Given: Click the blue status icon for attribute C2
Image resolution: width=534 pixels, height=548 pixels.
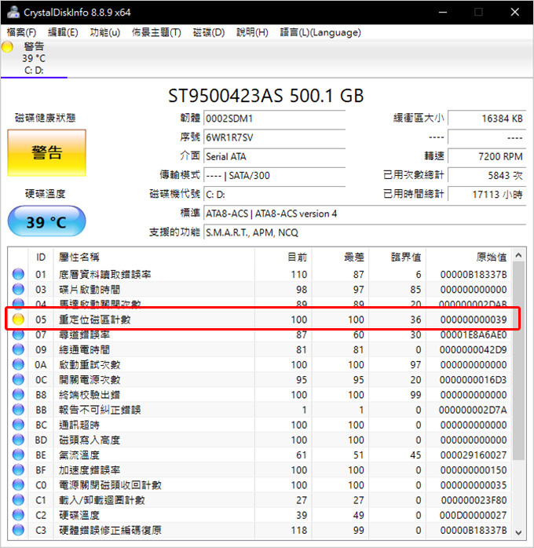Looking at the screenshot, I should 18,514.
